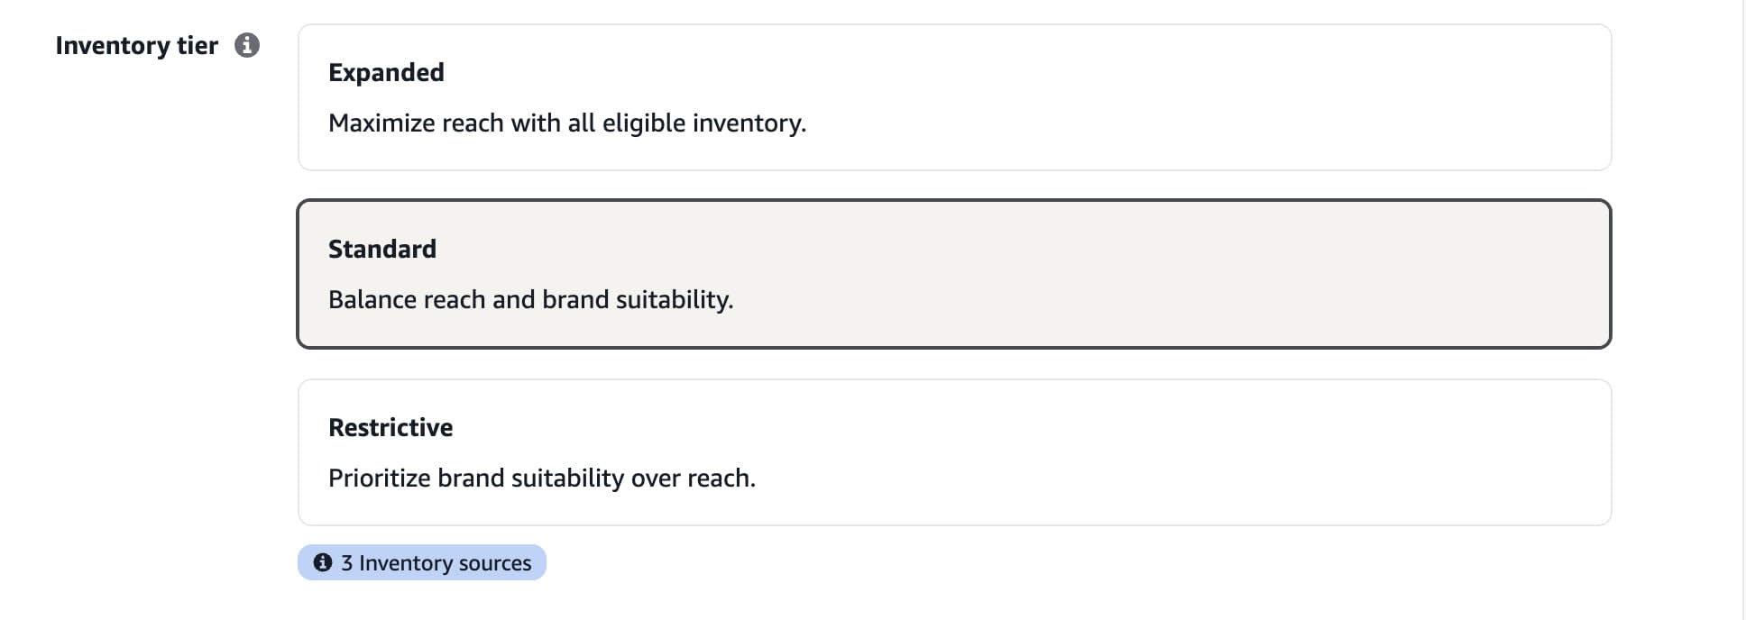Click the 'Balance reach and brand suitability' text
The image size is (1746, 620).
[x=532, y=299]
